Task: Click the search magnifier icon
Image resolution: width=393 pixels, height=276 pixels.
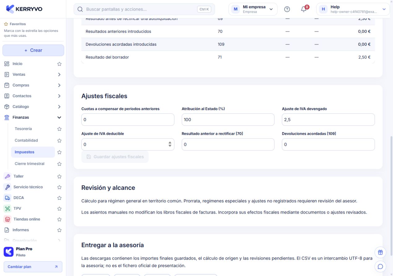Action: pyautogui.click(x=80, y=9)
